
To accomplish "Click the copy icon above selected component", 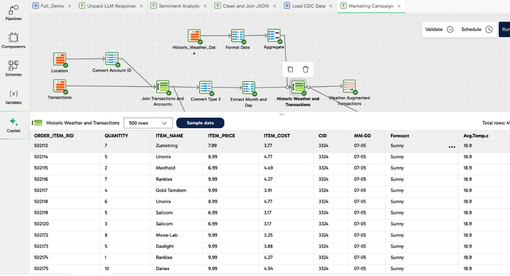I will tap(290, 70).
